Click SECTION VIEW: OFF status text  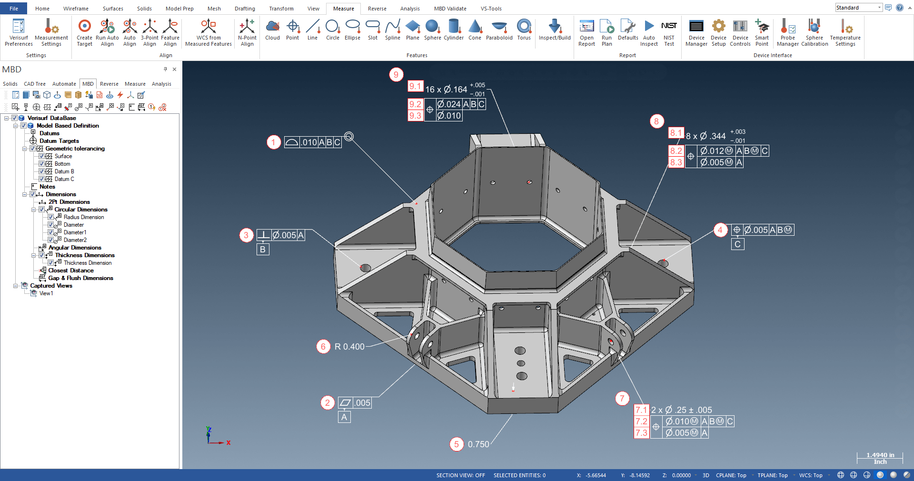(x=460, y=475)
